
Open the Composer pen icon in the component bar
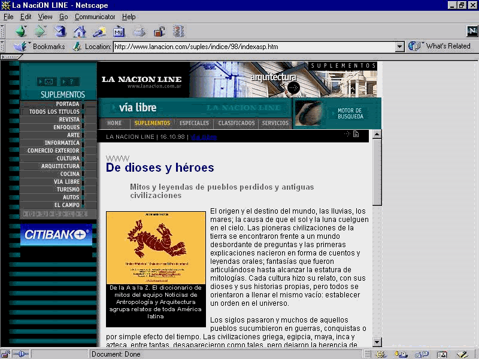(x=462, y=354)
